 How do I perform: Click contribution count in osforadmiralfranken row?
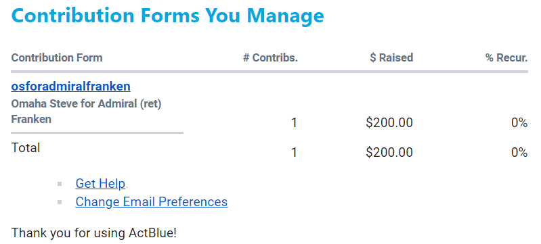(x=294, y=123)
